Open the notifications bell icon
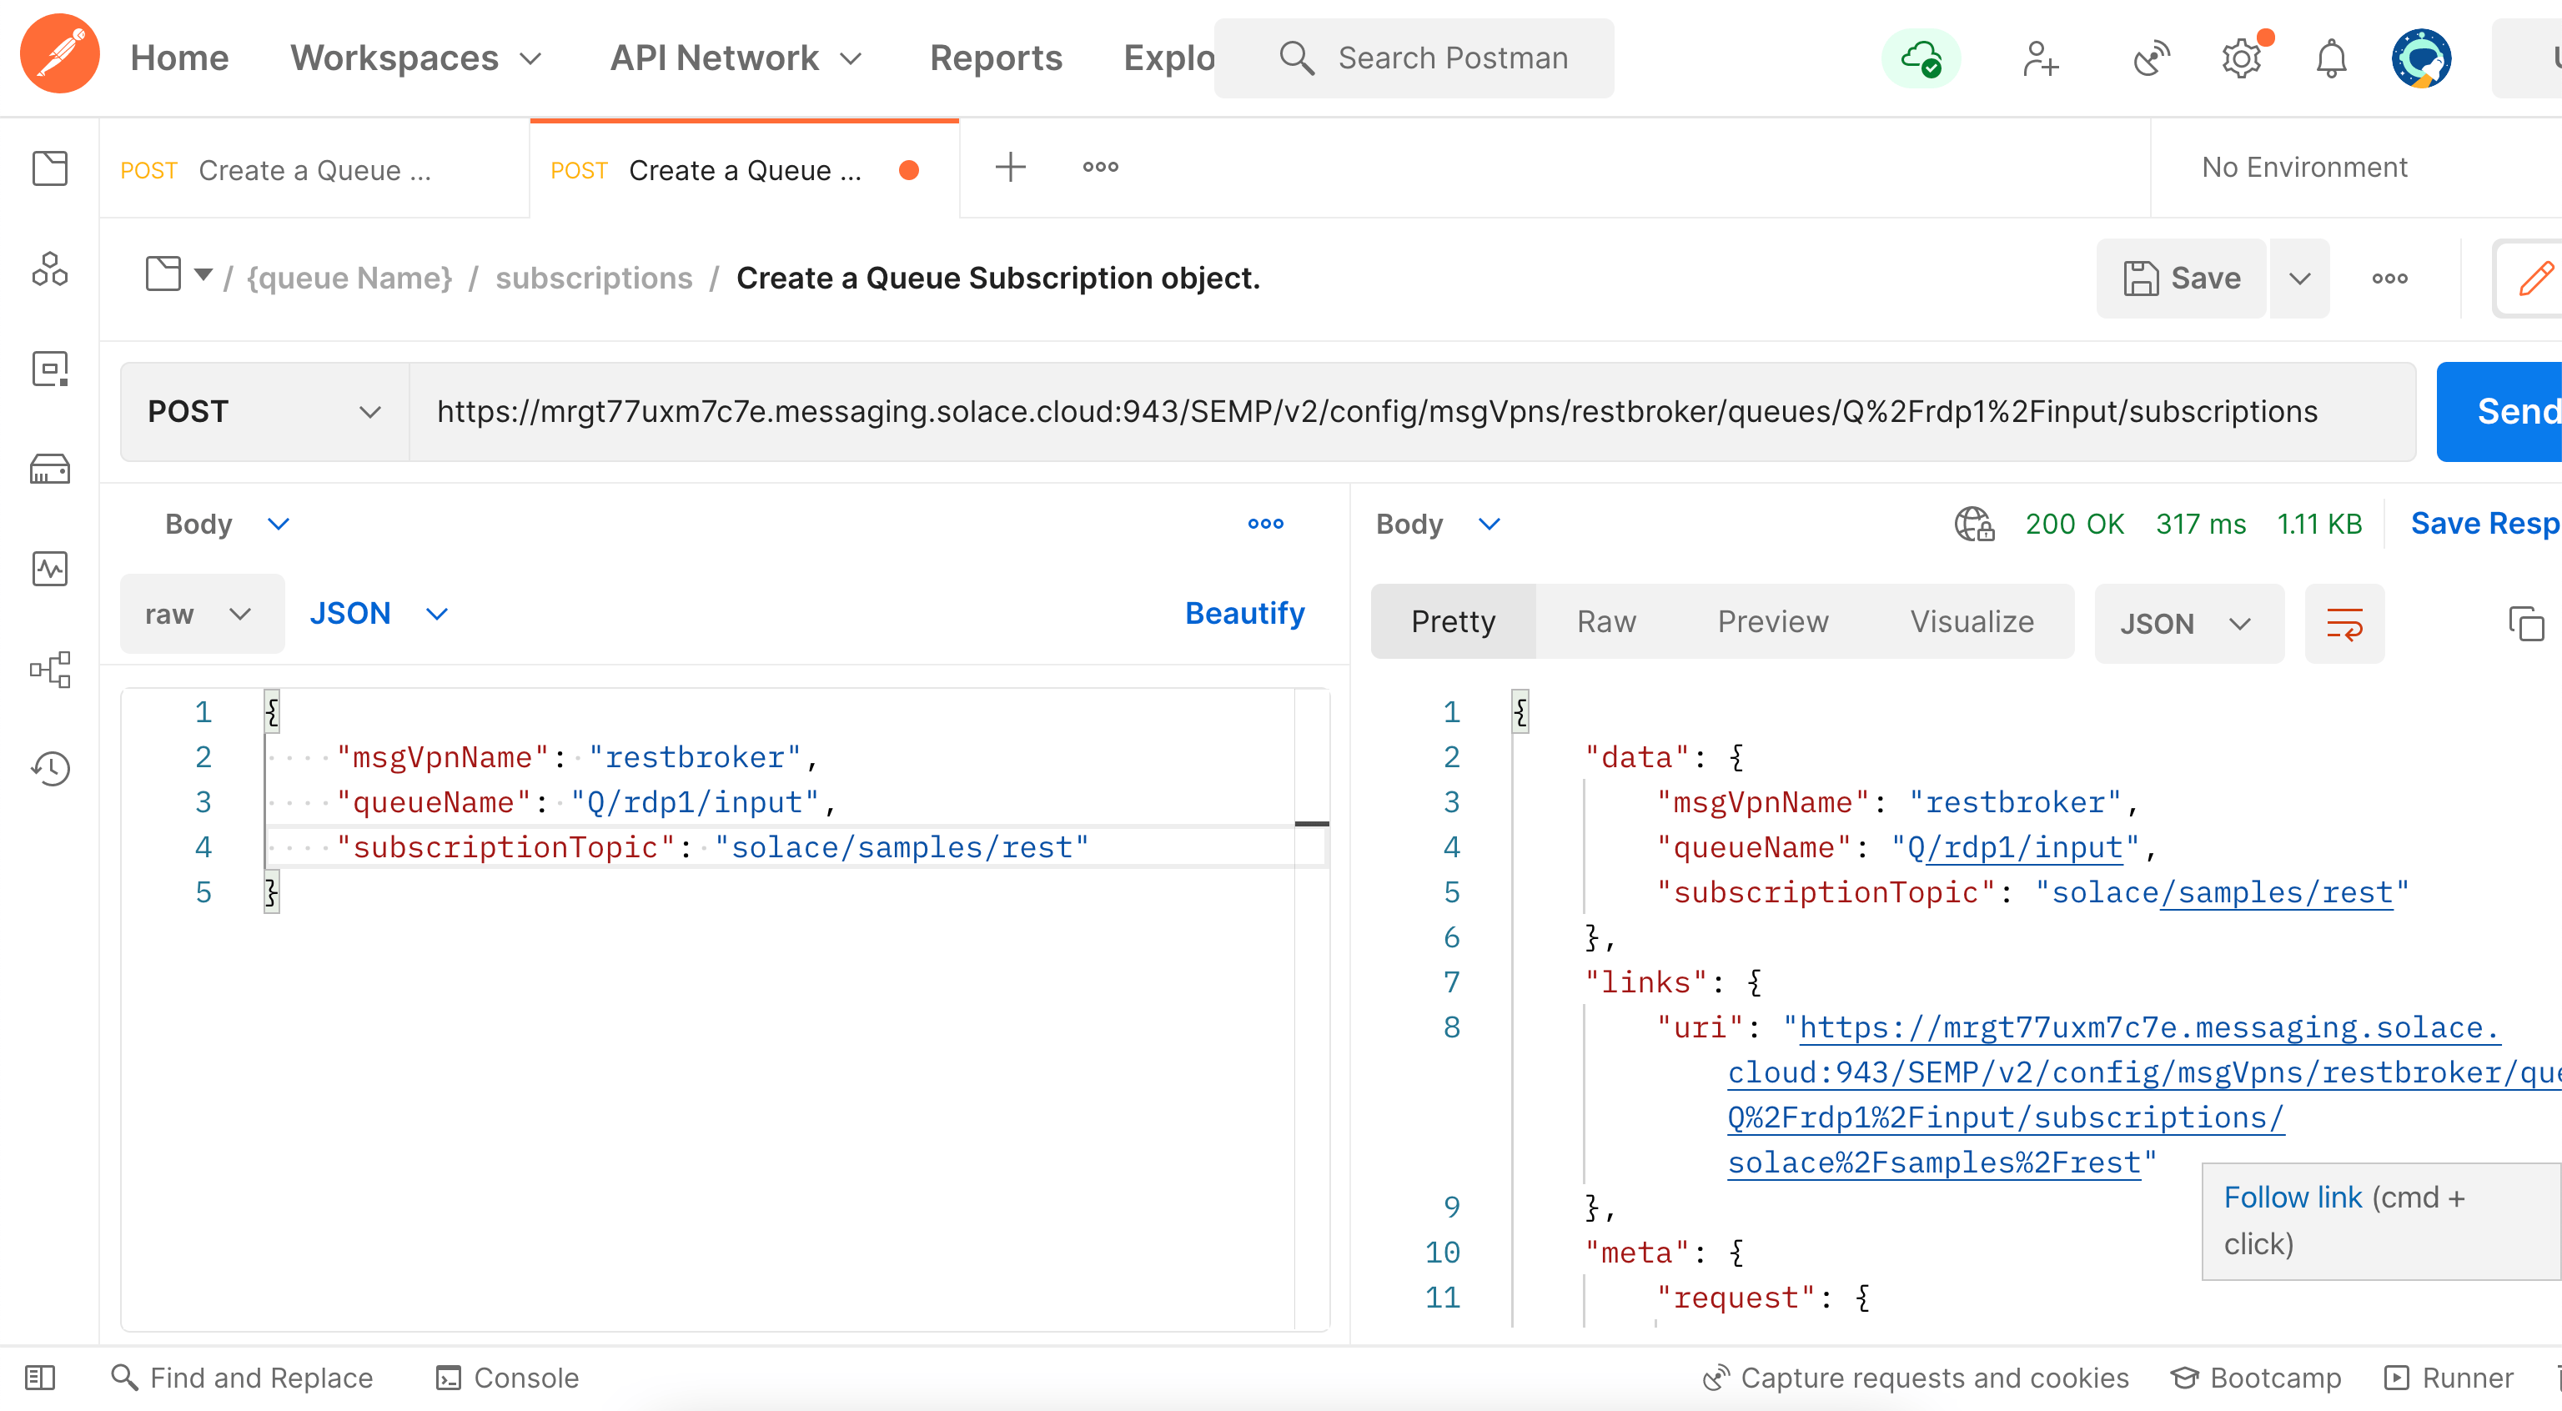Image resolution: width=2562 pixels, height=1411 pixels. [x=2330, y=58]
